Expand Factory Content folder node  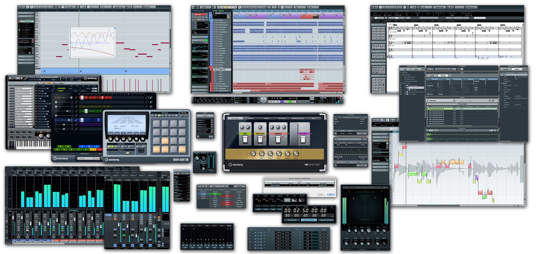coord(405,85)
